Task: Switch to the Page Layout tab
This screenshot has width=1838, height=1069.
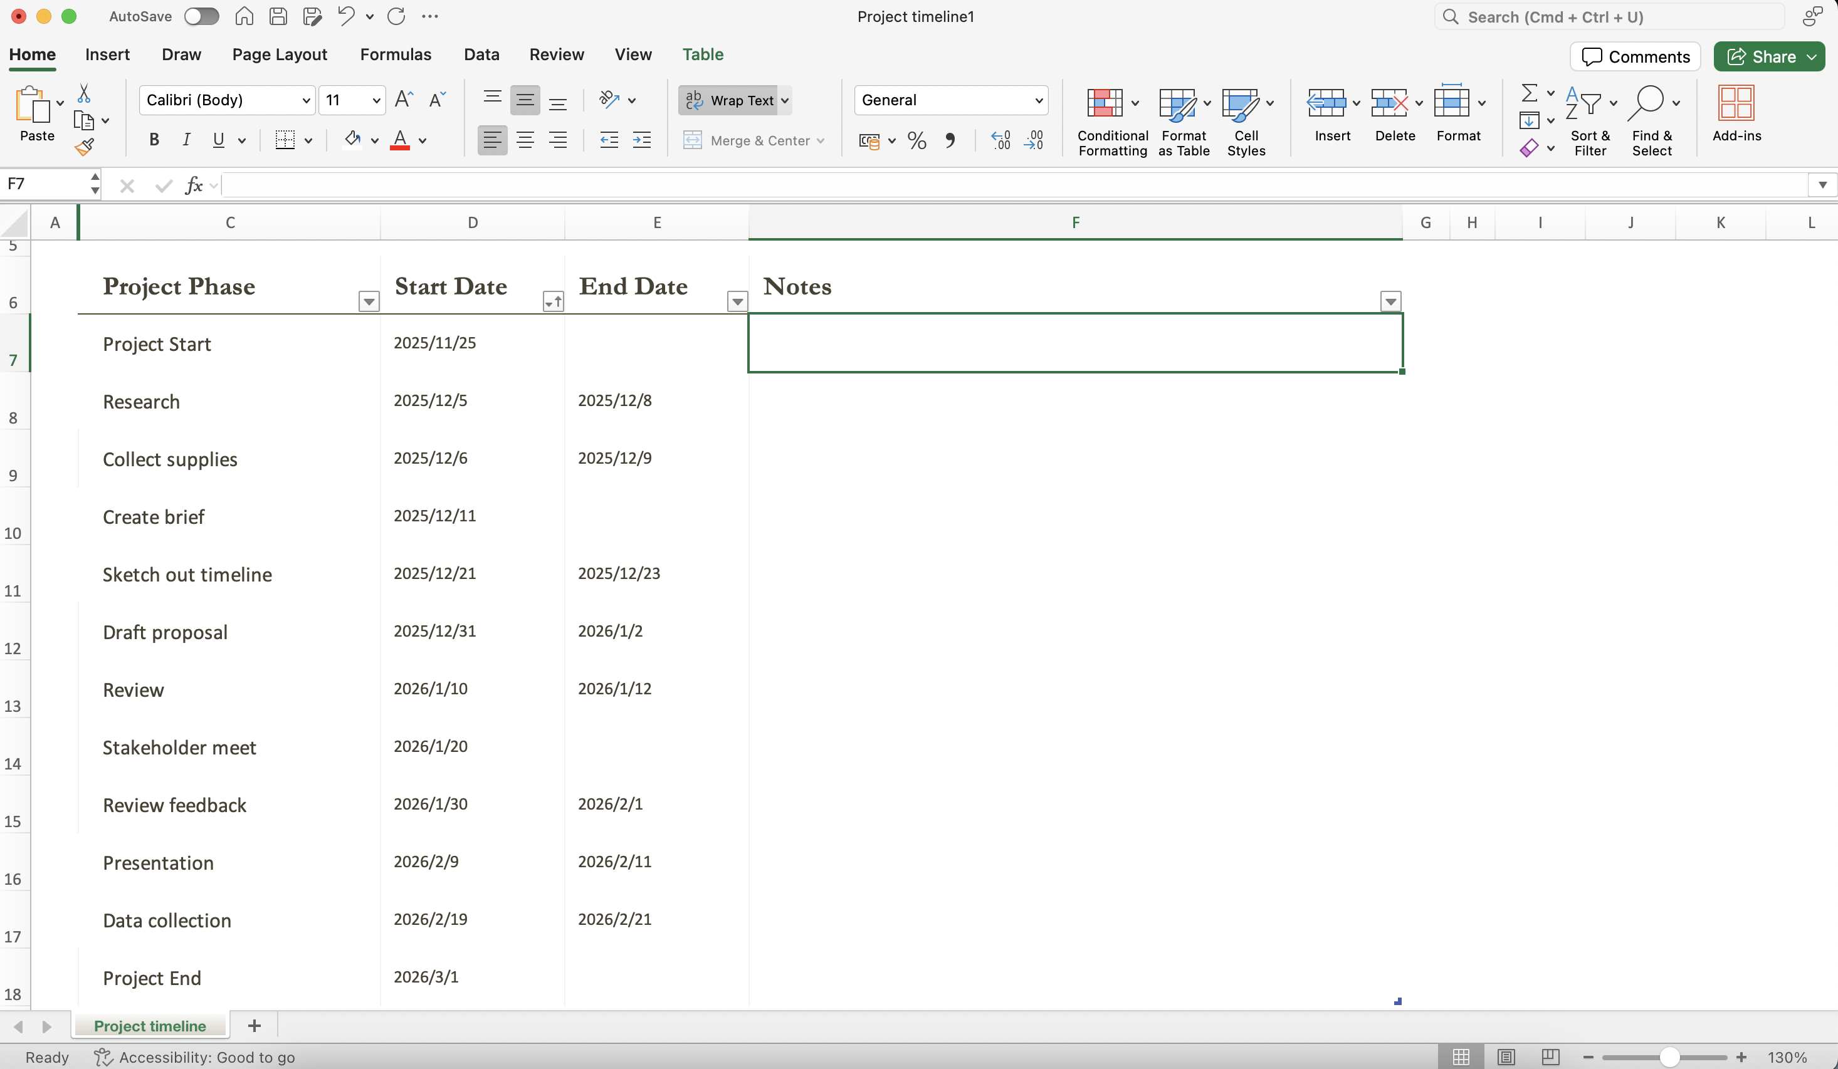Action: pos(280,55)
